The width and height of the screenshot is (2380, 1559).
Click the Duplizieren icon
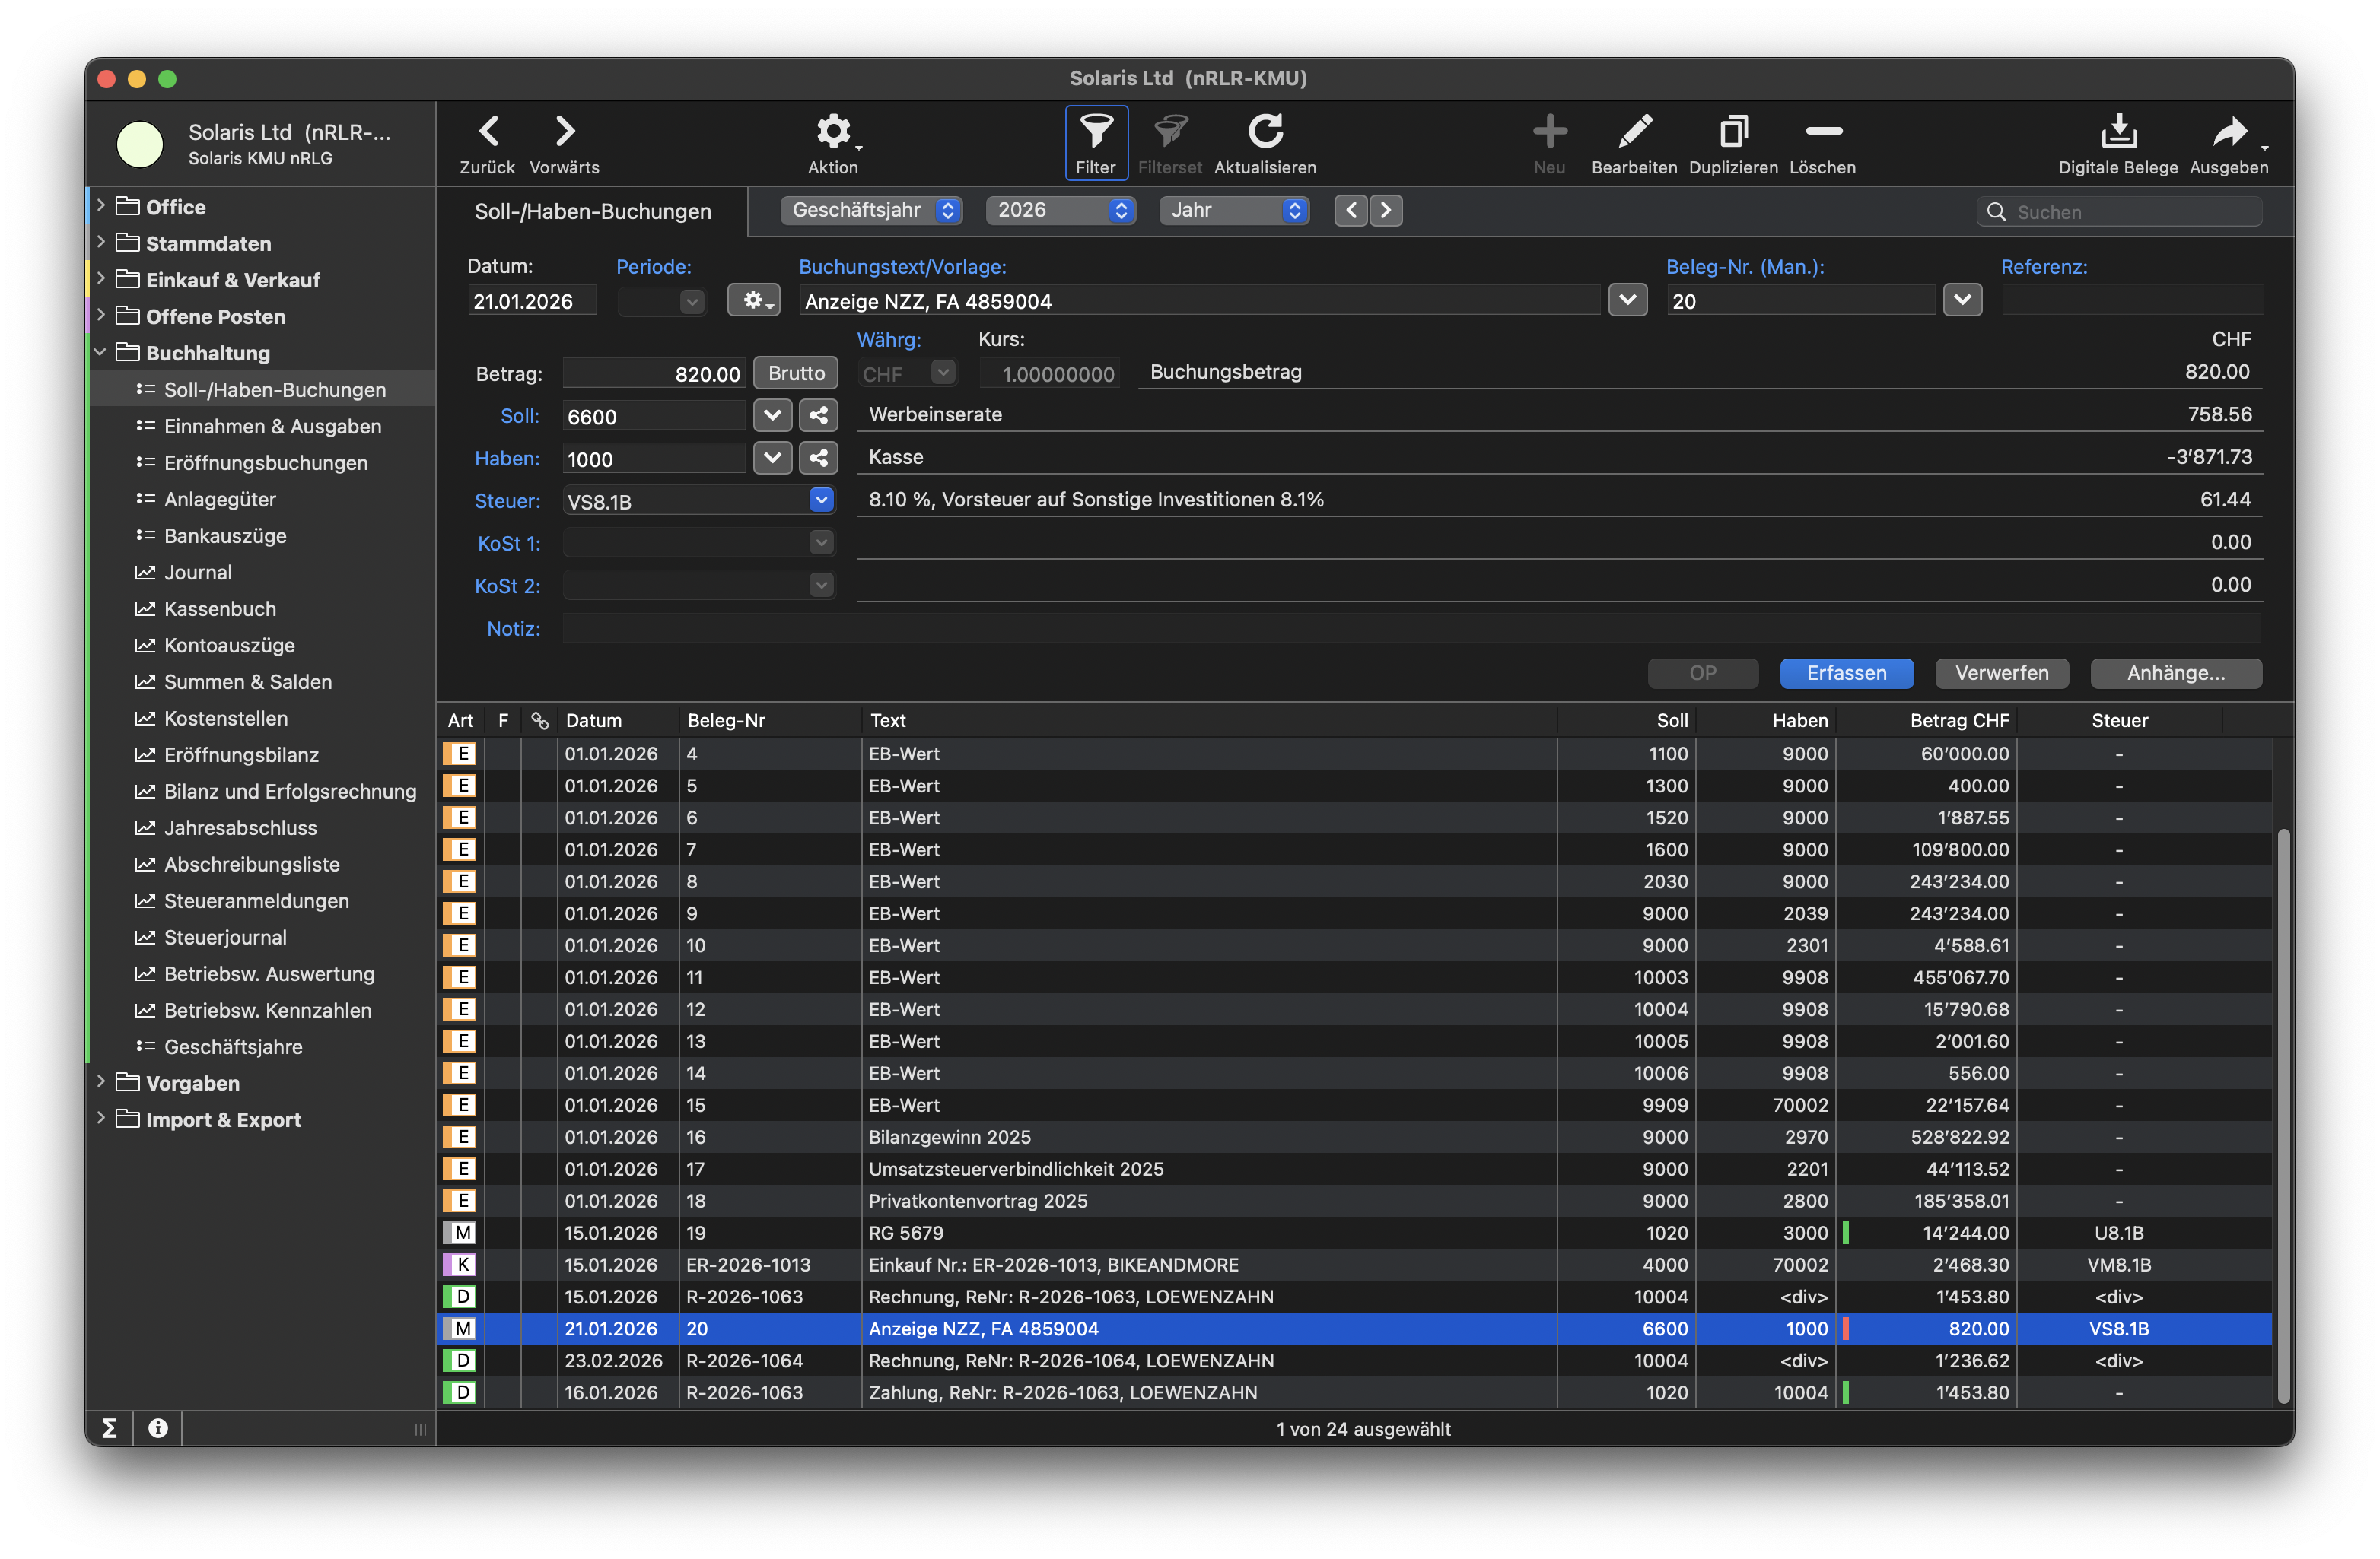1733,132
